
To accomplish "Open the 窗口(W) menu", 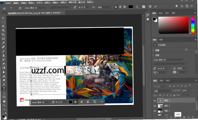I will point(82,2).
